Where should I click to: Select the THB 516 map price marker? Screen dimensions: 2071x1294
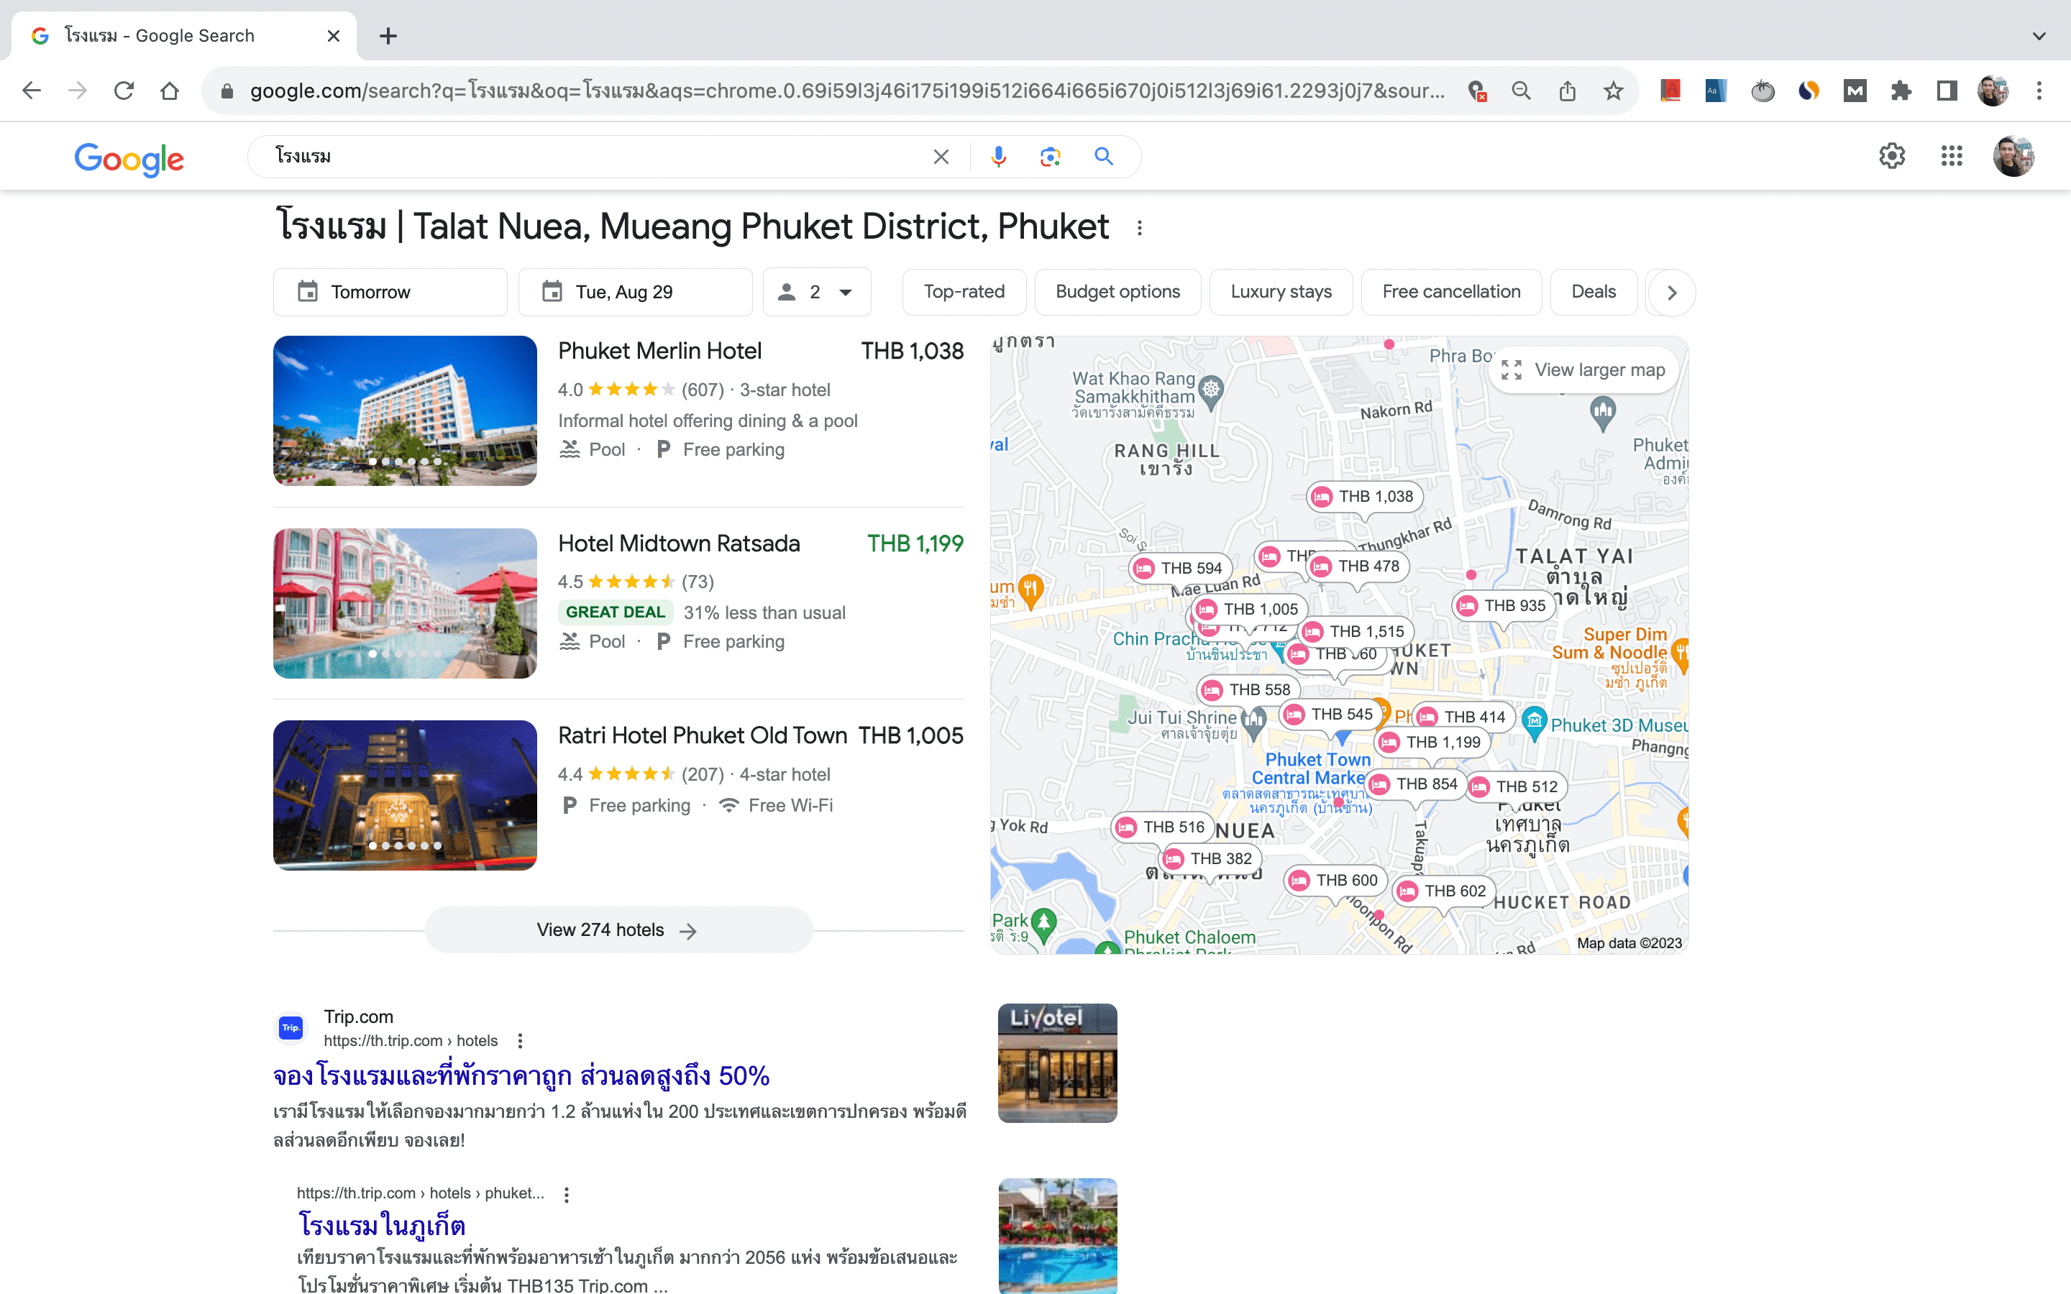tap(1162, 827)
